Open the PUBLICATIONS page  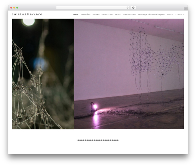(x=129, y=15)
